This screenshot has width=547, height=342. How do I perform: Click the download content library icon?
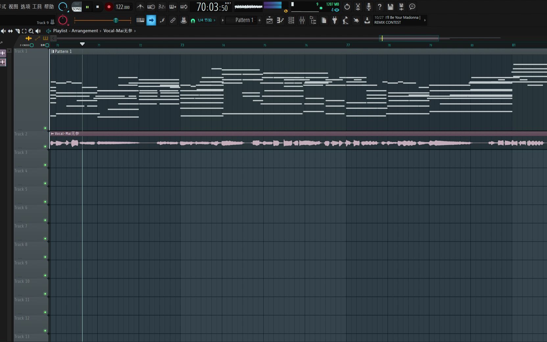click(367, 20)
